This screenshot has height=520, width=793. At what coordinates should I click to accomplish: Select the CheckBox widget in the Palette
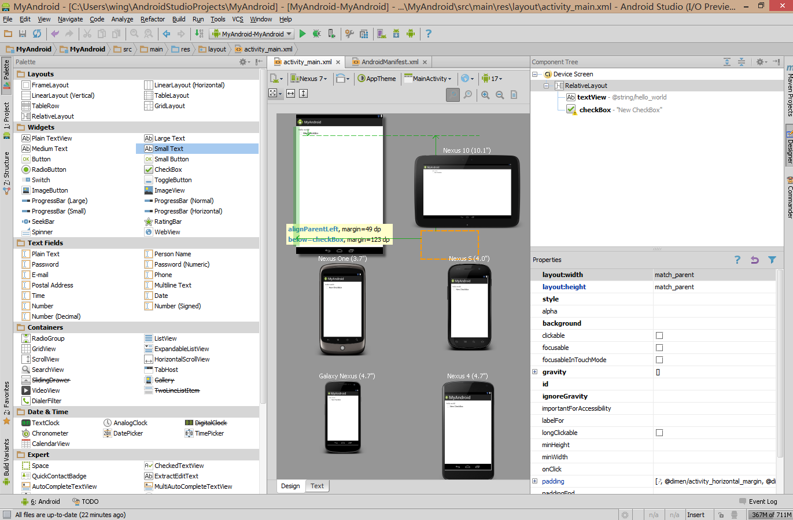163,169
